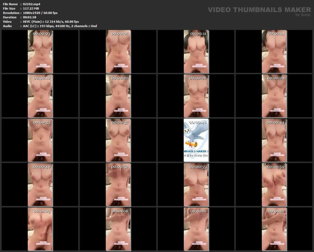The height and width of the screenshot is (252, 314).
Task: Select the thumbnail marked 00:01:03
Action: (x=40, y=229)
